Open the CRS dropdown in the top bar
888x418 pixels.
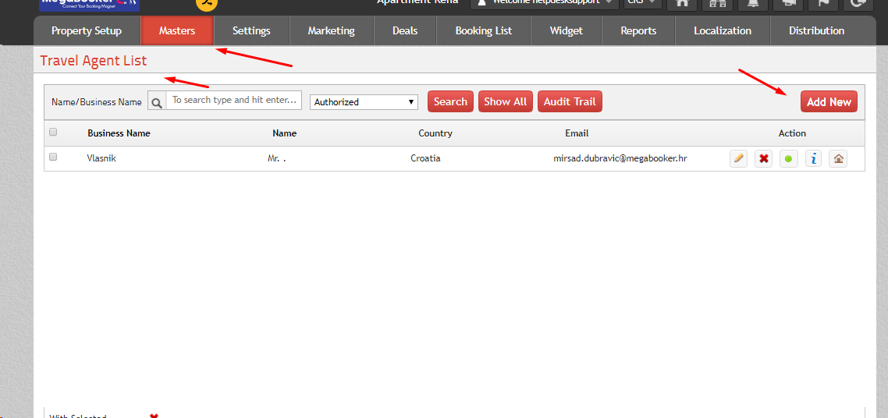tap(643, 2)
